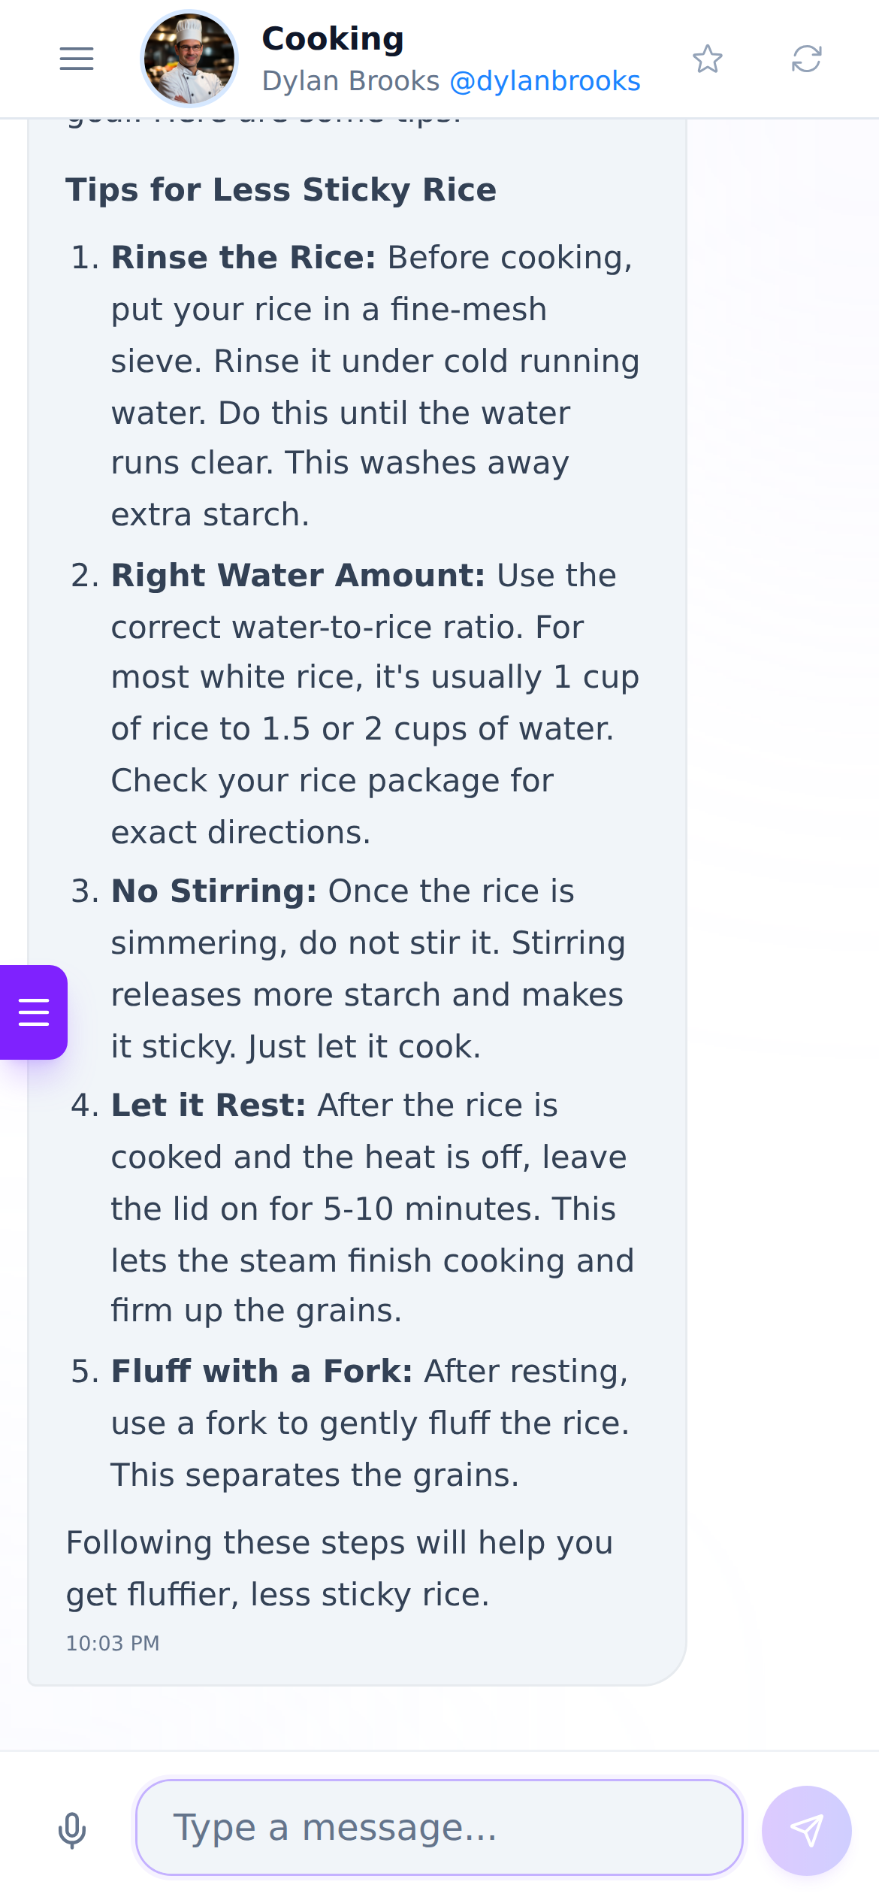The height and width of the screenshot is (1903, 879).
Task: Select the Let it Rest tip
Action: tap(353, 1208)
